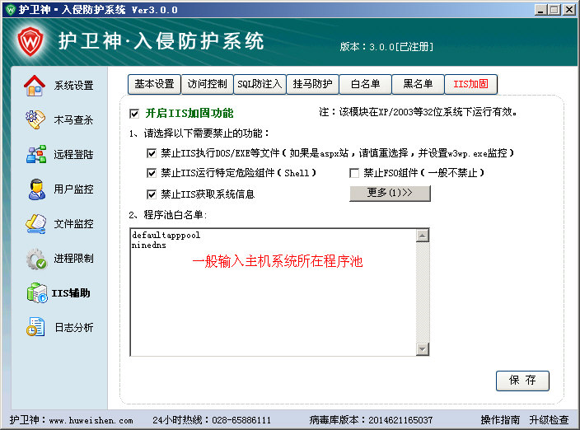Select the IIS加固 tab
Screen dimensions: 580x430
coord(471,84)
